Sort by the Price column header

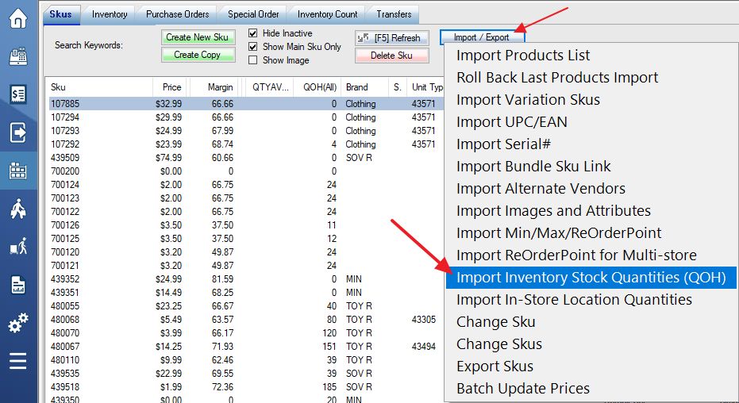171,87
